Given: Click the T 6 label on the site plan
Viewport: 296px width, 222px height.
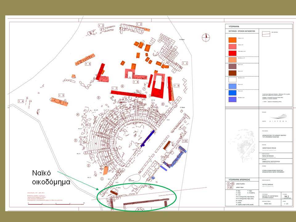Looking at the screenshot, I should [x=88, y=64].
